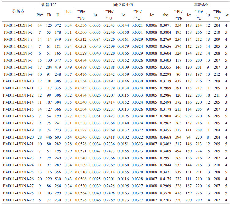Select row label PM011-43DN1-20
This screenshot has width=231, height=205.
point(18,137)
